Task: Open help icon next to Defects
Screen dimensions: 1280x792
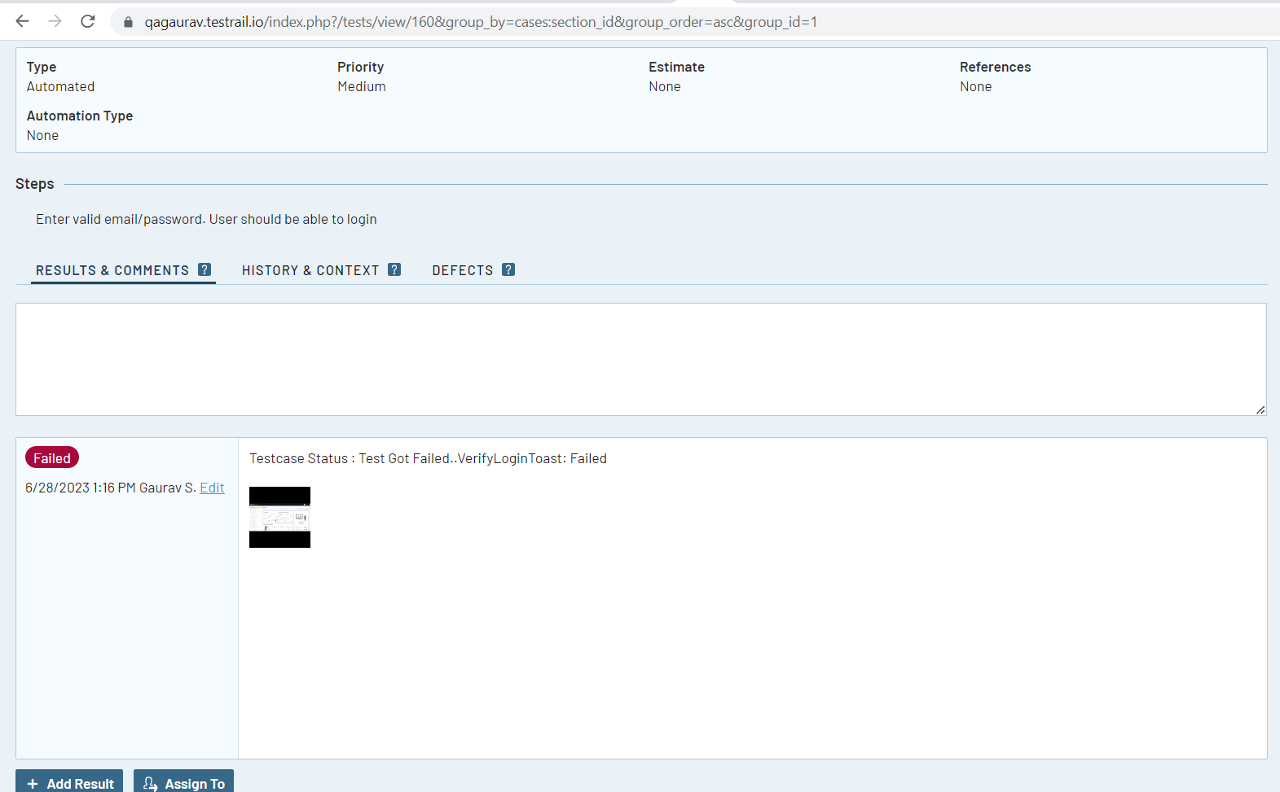Action: coord(508,269)
